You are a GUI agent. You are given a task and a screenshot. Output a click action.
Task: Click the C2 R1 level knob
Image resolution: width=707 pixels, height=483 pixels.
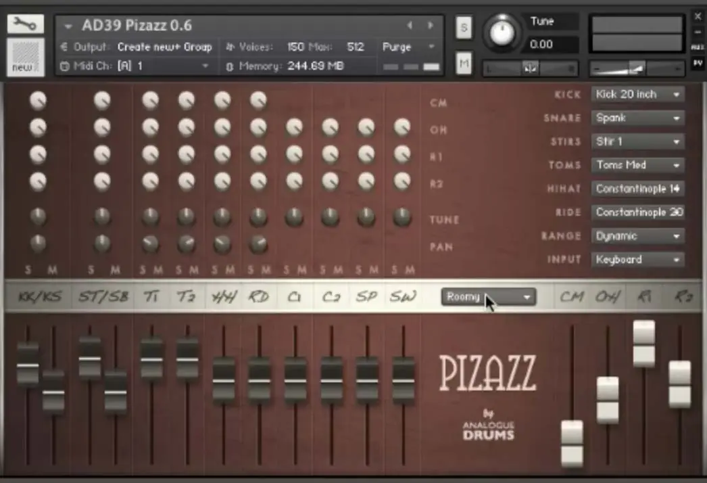(x=331, y=154)
